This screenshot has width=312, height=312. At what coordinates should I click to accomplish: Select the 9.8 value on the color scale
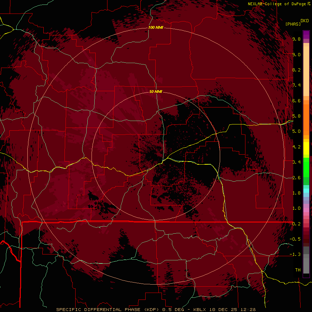tap(296, 39)
